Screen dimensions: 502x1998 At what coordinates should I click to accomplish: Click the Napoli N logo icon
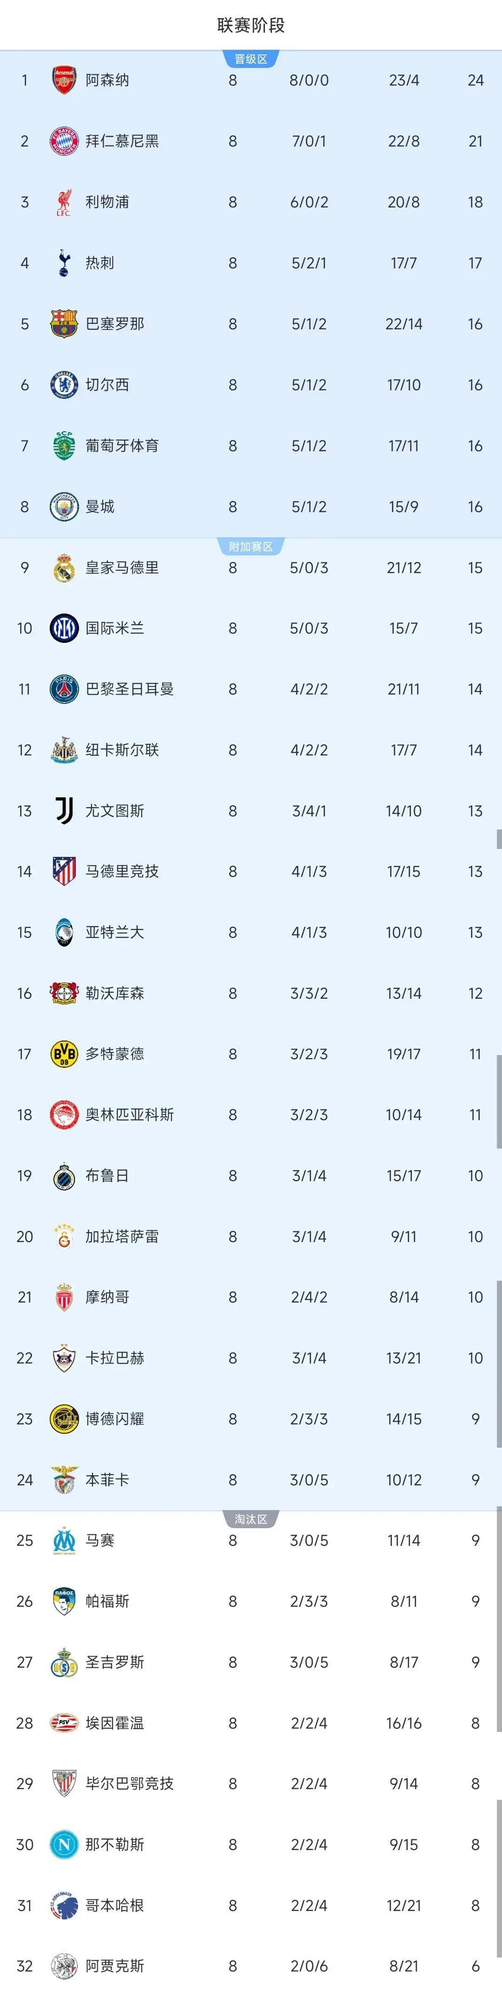click(64, 1844)
